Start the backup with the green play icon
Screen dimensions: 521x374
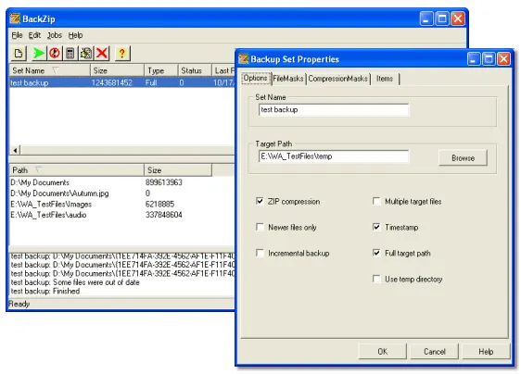tap(38, 53)
